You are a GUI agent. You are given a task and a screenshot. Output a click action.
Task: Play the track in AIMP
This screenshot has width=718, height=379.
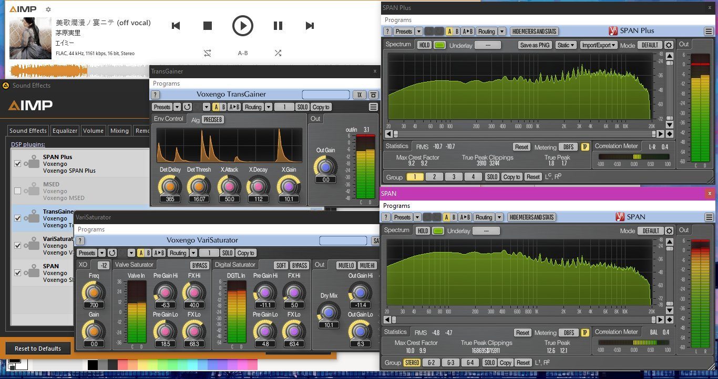click(x=242, y=25)
